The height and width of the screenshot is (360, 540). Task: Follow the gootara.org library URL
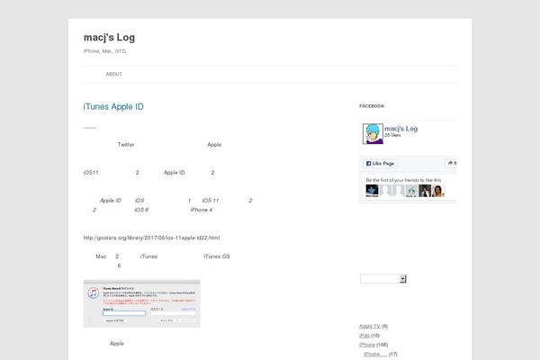pos(151,238)
